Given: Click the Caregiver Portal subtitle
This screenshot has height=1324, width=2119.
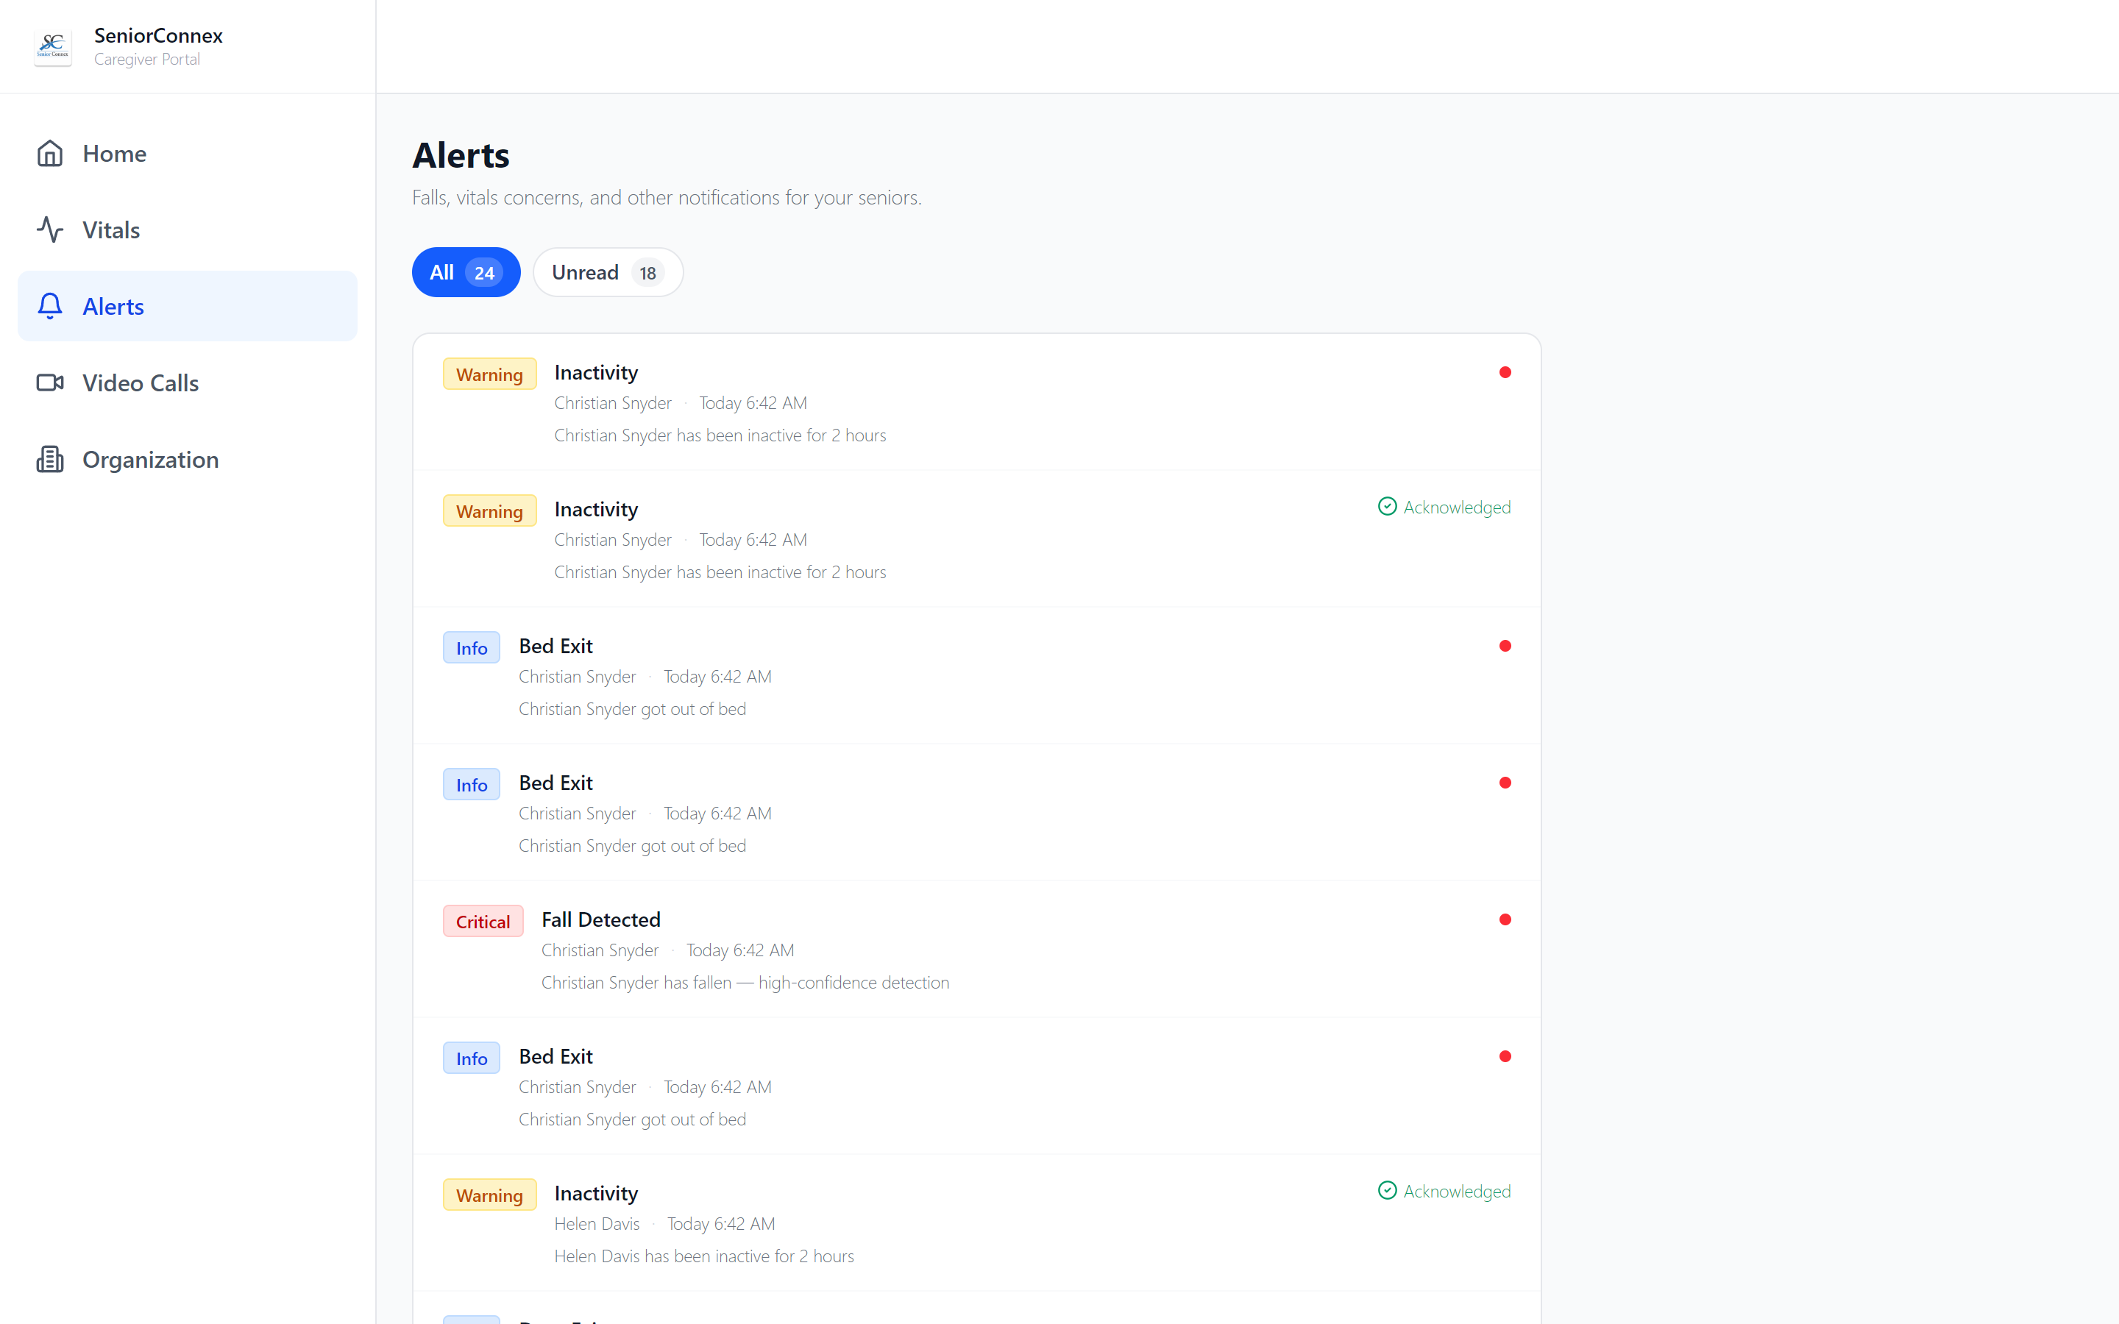Looking at the screenshot, I should [x=147, y=59].
